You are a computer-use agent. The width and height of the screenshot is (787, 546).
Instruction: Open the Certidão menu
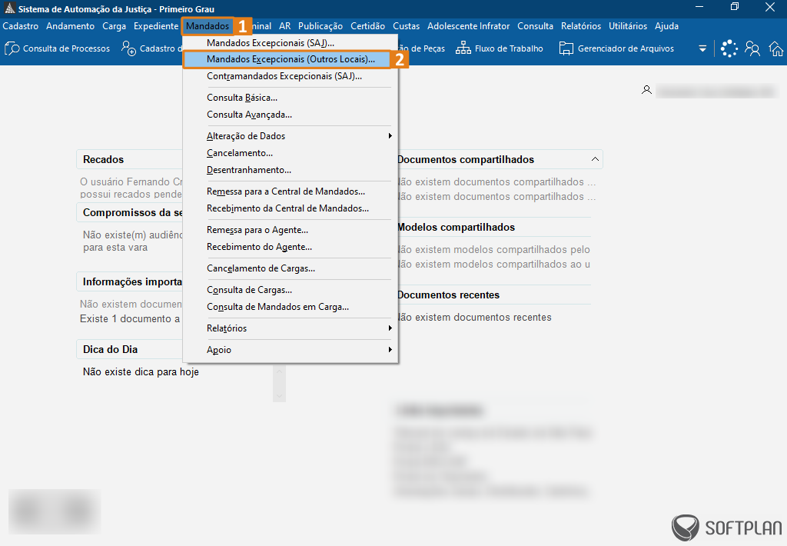[x=367, y=26]
